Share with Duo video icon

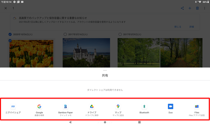click(x=170, y=106)
